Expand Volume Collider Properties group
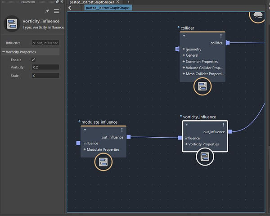 coord(184,67)
